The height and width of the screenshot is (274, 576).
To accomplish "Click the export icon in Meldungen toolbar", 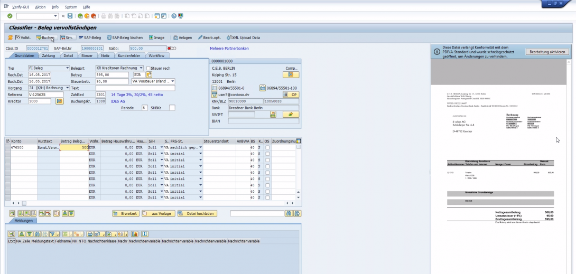I will (x=112, y=234).
